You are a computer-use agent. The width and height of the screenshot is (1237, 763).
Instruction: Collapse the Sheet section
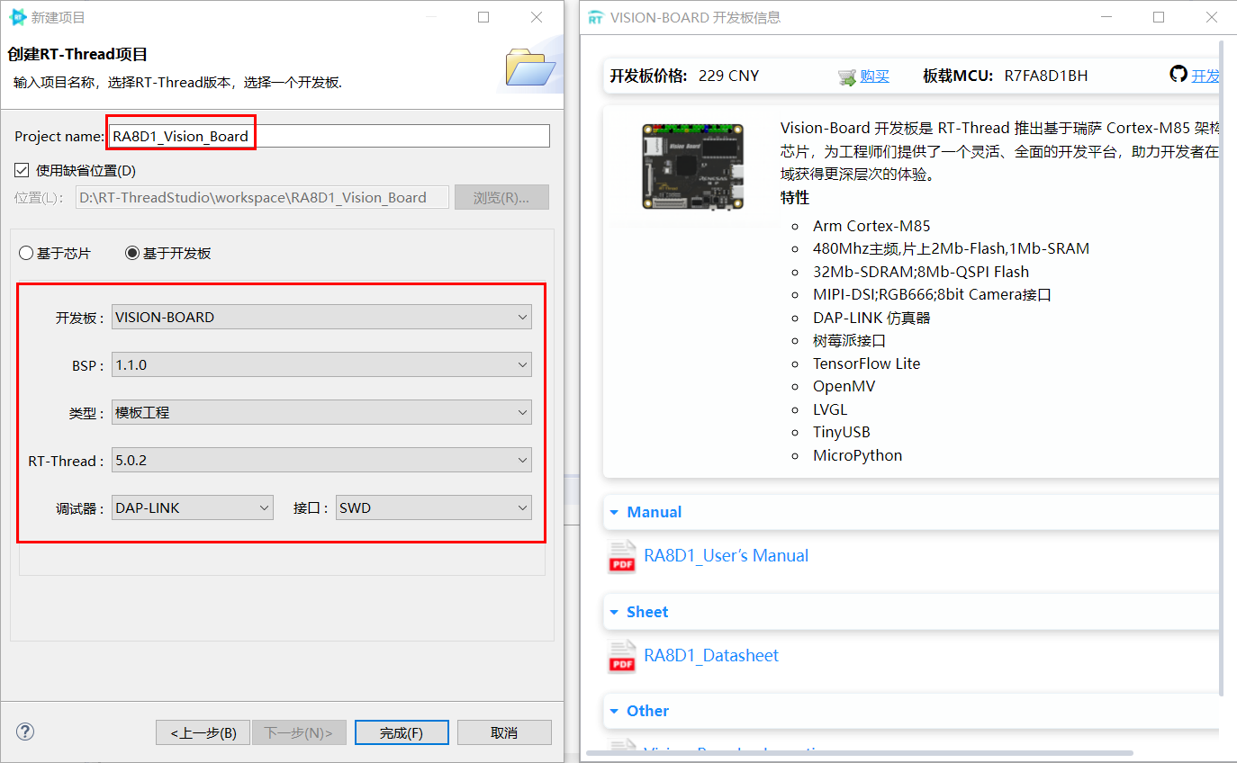[x=614, y=613]
